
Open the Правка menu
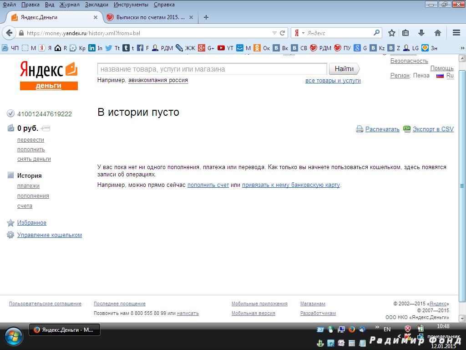(30, 5)
